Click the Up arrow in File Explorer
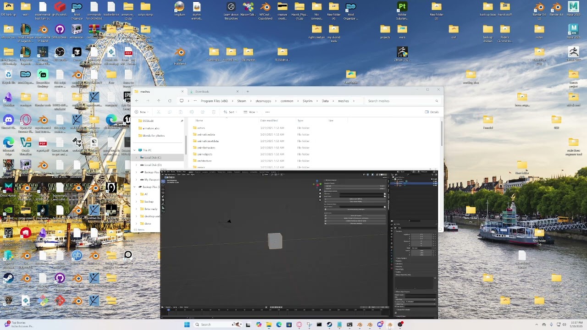 tap(159, 101)
